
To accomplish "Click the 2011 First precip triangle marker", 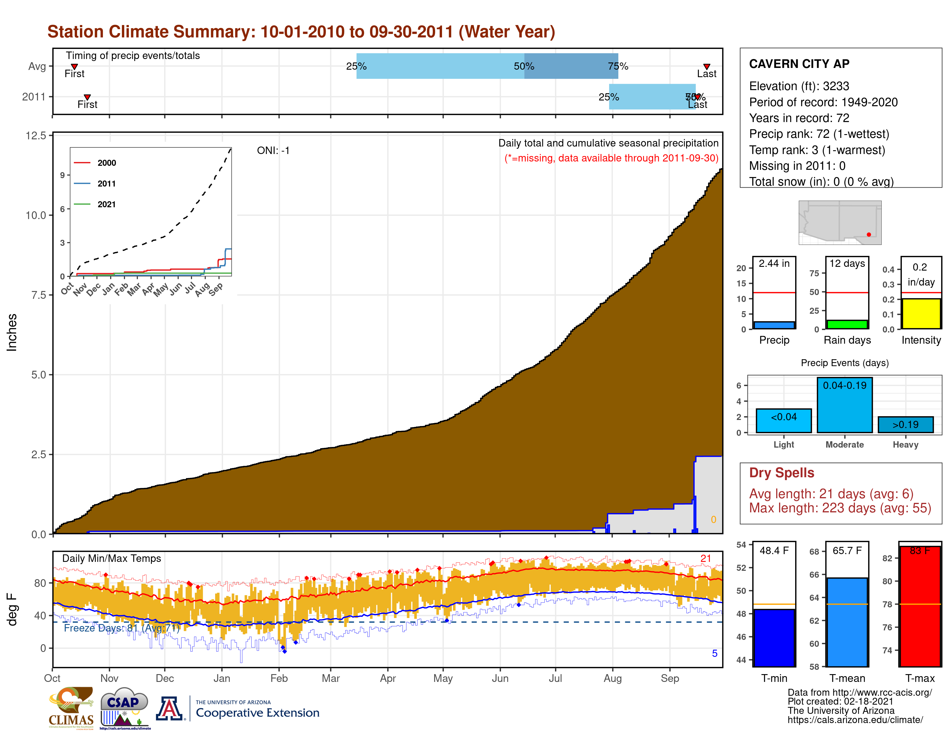I will coord(87,97).
